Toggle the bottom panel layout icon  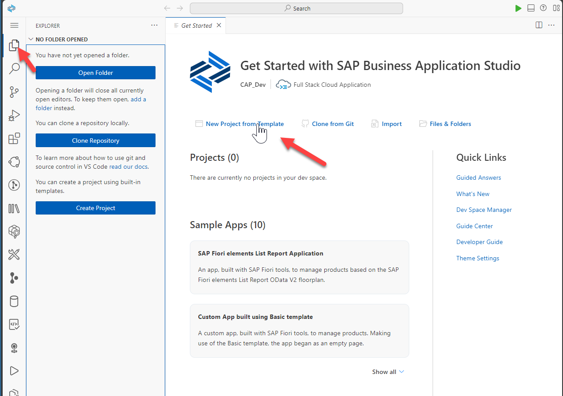click(531, 8)
